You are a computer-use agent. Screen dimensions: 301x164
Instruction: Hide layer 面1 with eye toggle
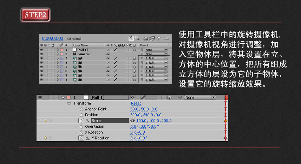click(41, 58)
